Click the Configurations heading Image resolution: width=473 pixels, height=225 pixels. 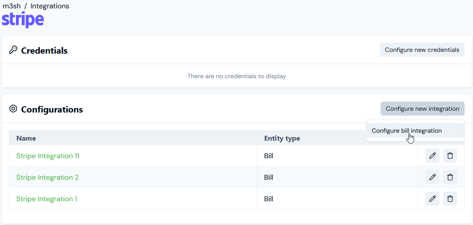pyautogui.click(x=52, y=109)
